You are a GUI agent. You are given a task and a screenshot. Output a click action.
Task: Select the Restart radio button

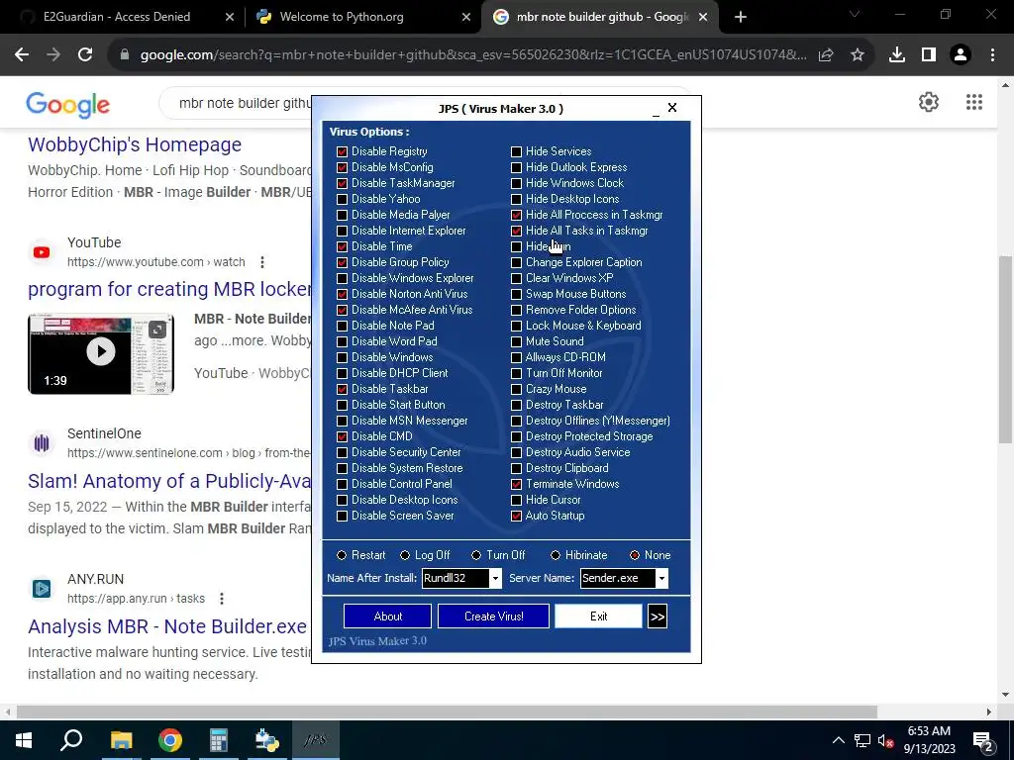pyautogui.click(x=342, y=555)
